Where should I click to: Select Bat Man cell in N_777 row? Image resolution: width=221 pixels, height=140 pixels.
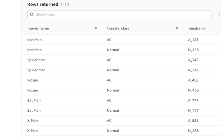pyautogui.click(x=34, y=111)
